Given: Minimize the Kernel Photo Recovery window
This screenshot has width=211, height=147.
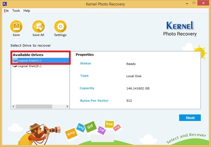Looking at the screenshot, I should [187, 3].
